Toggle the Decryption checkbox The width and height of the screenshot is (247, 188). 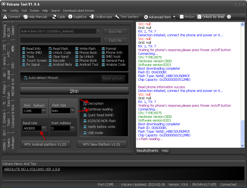(85, 103)
